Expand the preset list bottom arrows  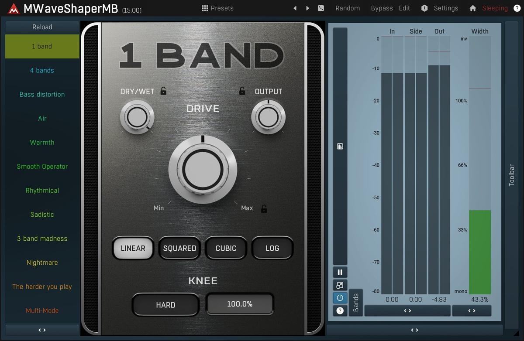[x=42, y=330]
